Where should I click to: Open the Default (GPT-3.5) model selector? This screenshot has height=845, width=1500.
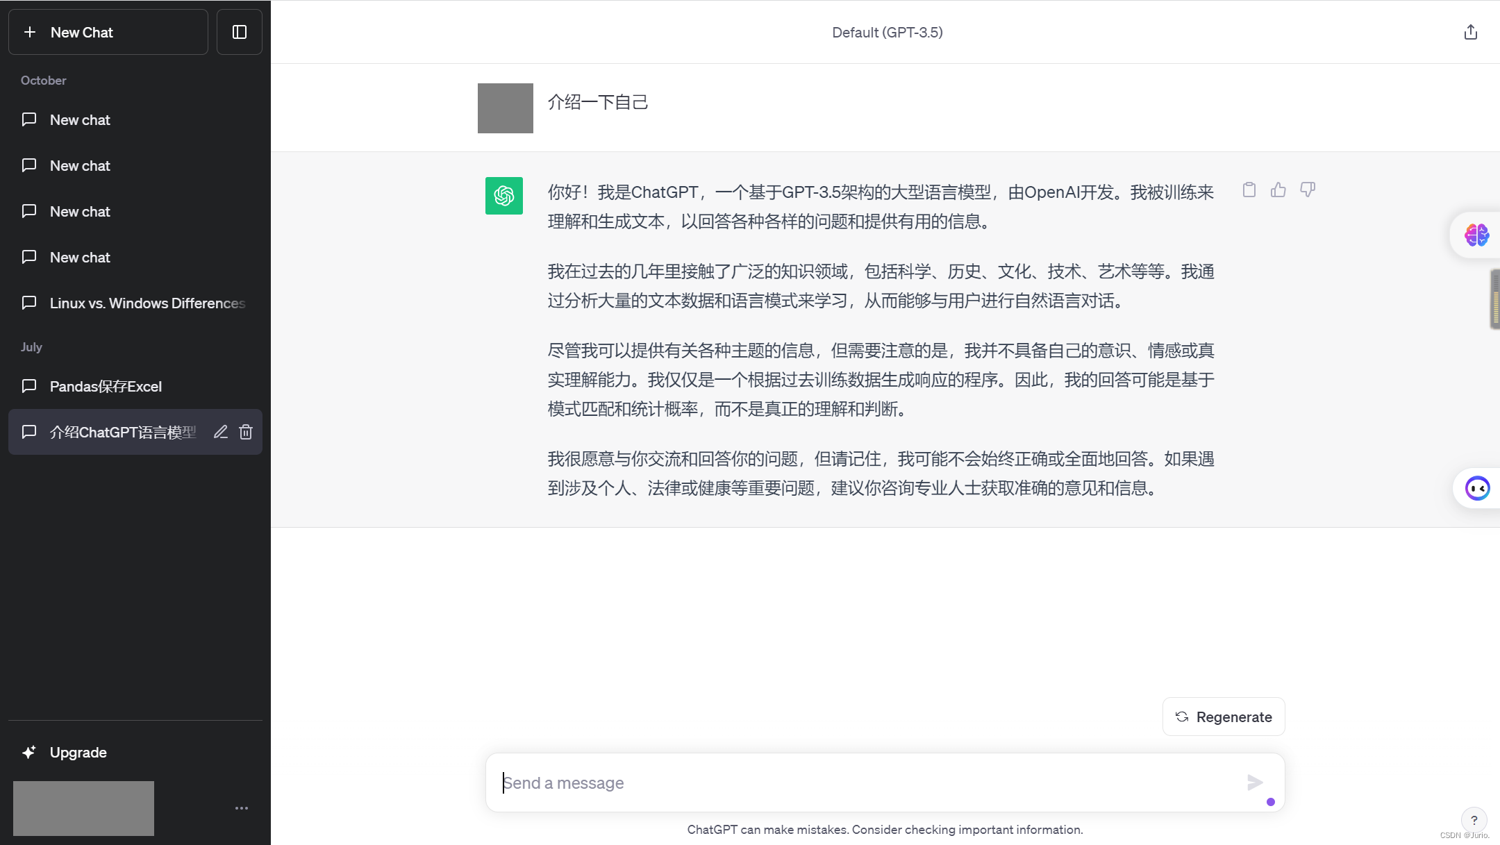(x=887, y=33)
